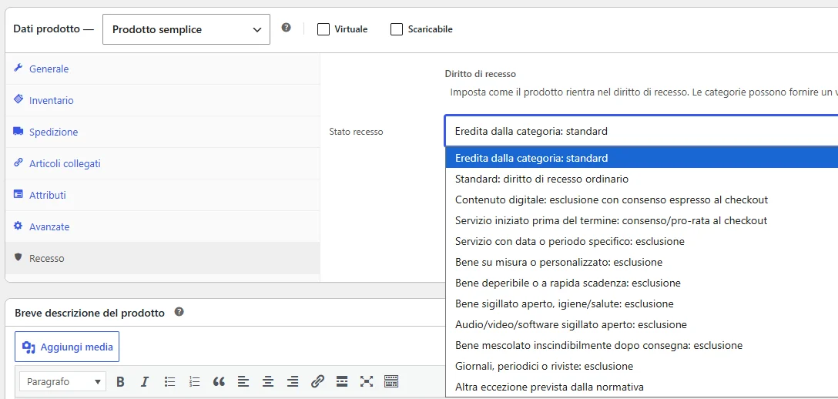
Task: Open the Paragrafo format dropdown
Action: [62, 381]
